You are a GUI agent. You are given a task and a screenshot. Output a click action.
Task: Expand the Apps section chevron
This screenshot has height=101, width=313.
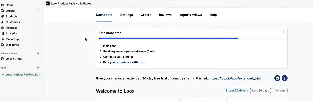click(x=38, y=67)
